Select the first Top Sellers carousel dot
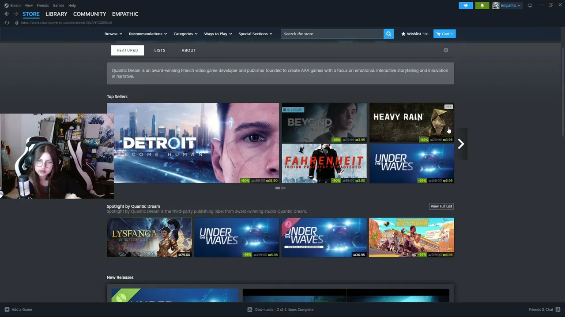The height and width of the screenshot is (317, 565). tap(278, 188)
